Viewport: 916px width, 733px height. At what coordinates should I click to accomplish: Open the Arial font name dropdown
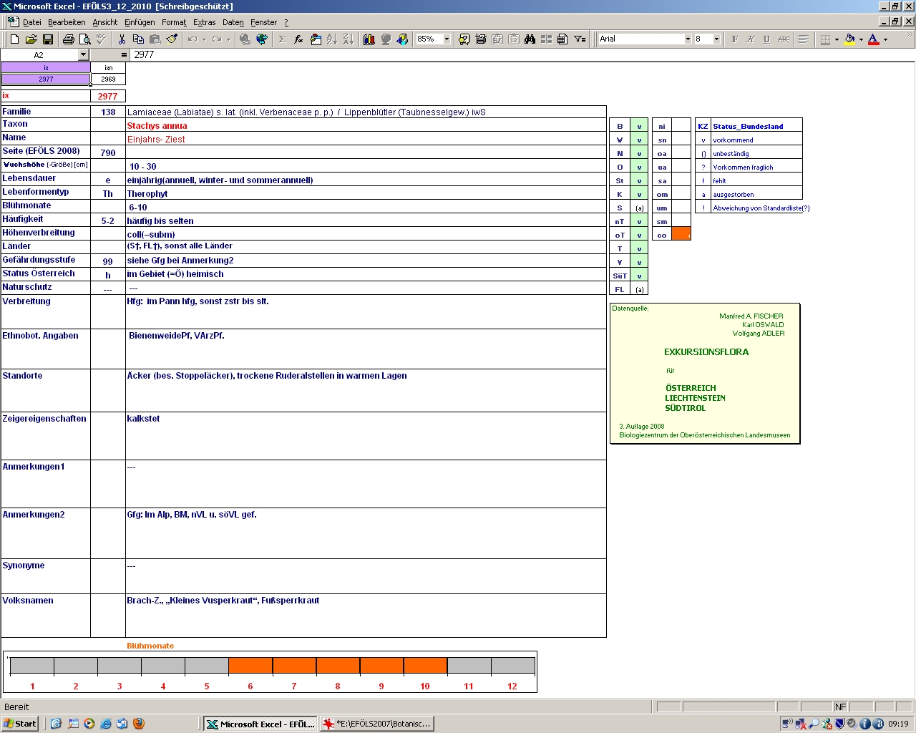(688, 39)
